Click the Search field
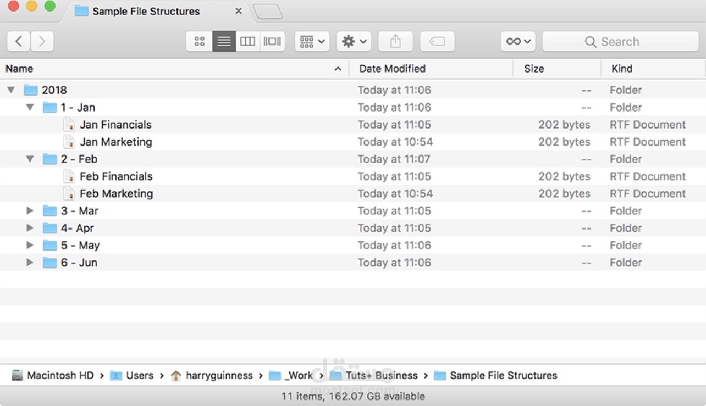Viewport: 706px width, 406px height. coord(620,42)
